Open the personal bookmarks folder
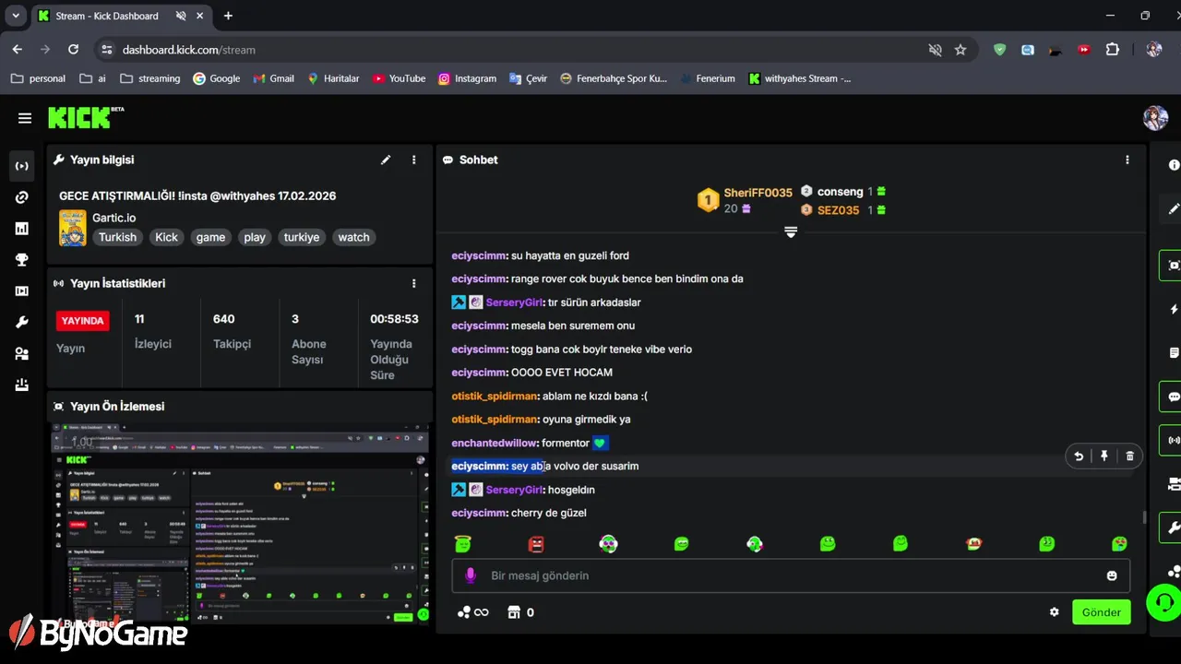Screen dimensions: 1181x664 coord(38,78)
